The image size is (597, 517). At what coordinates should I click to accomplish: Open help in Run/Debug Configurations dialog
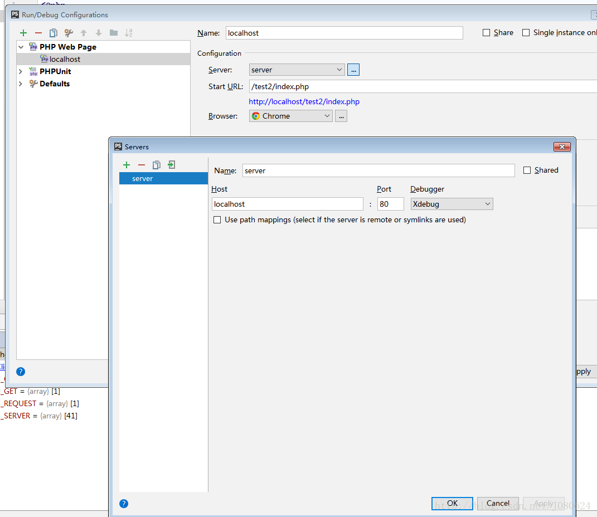click(21, 372)
